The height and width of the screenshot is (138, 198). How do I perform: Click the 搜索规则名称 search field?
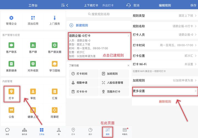click(99, 14)
